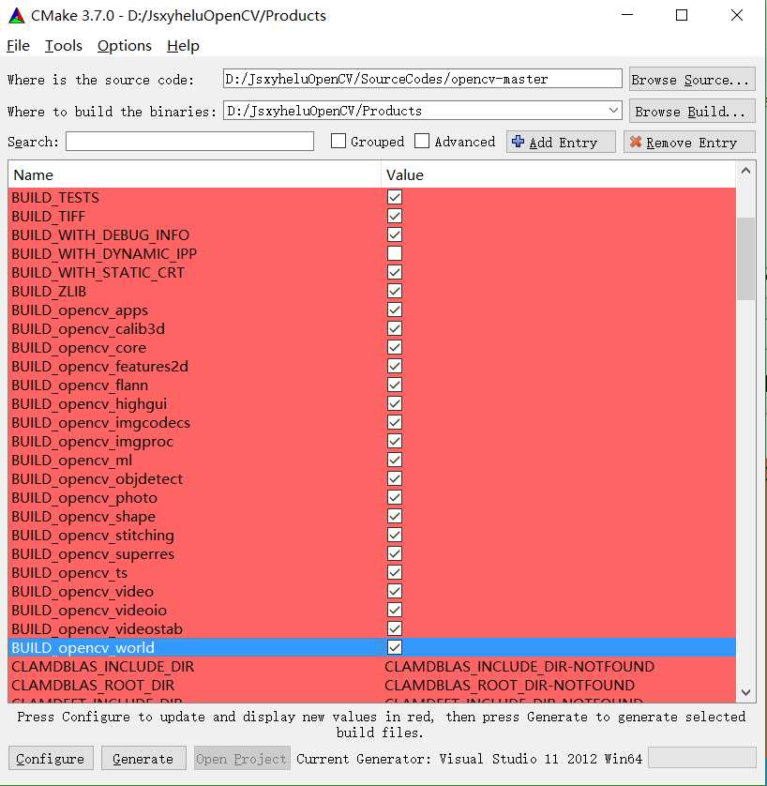Toggle the BUILD_opencv_imgproc checkbox
Image resolution: width=767 pixels, height=786 pixels.
point(395,441)
